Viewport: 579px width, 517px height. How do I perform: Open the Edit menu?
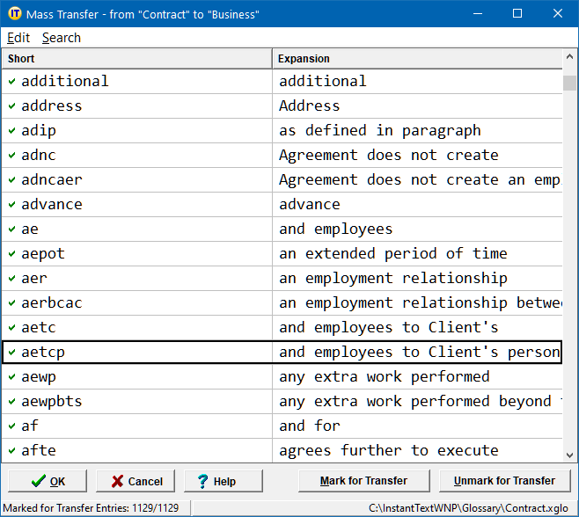(x=18, y=38)
